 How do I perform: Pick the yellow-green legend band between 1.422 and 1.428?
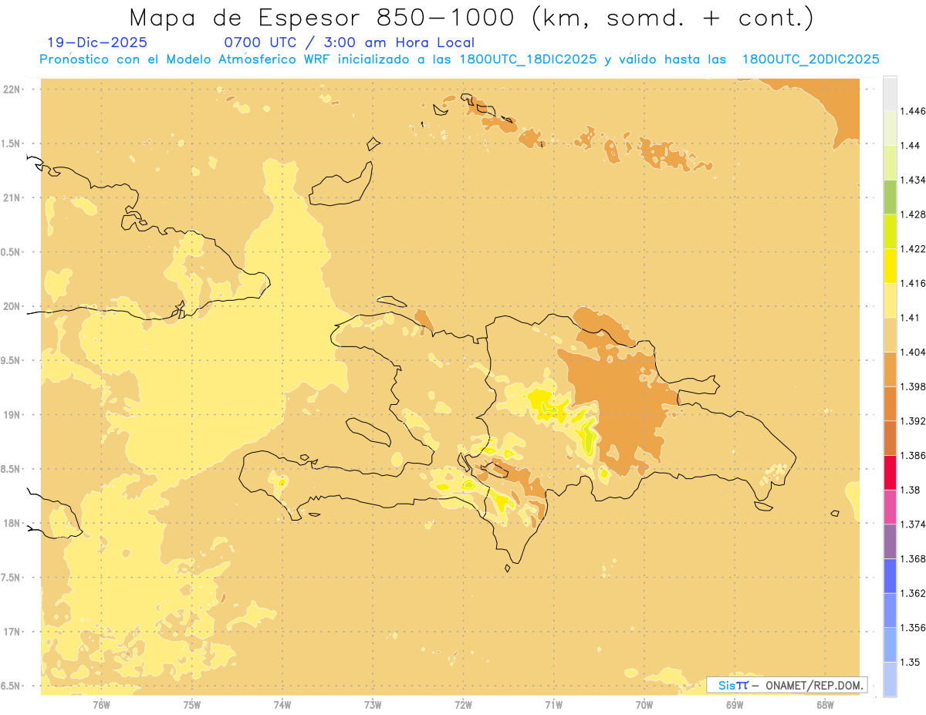890,231
